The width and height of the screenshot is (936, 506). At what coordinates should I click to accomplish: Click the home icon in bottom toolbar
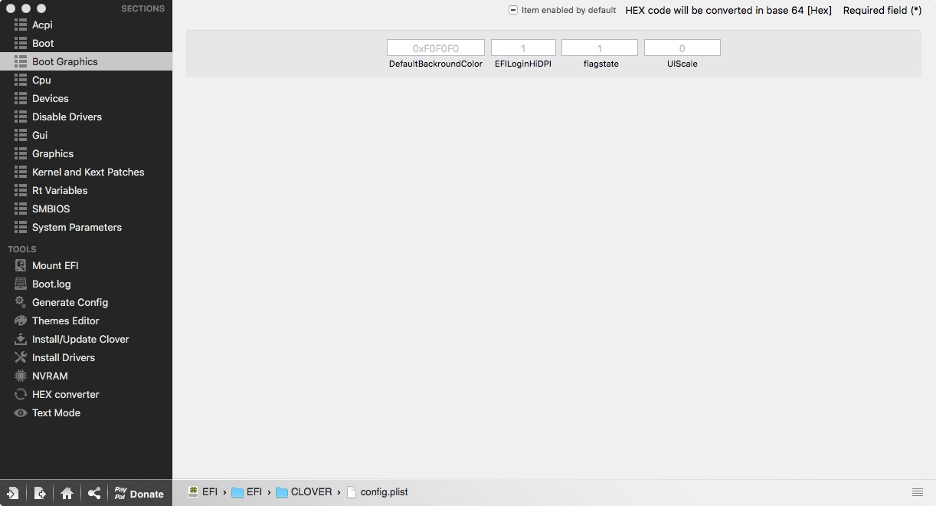(67, 493)
